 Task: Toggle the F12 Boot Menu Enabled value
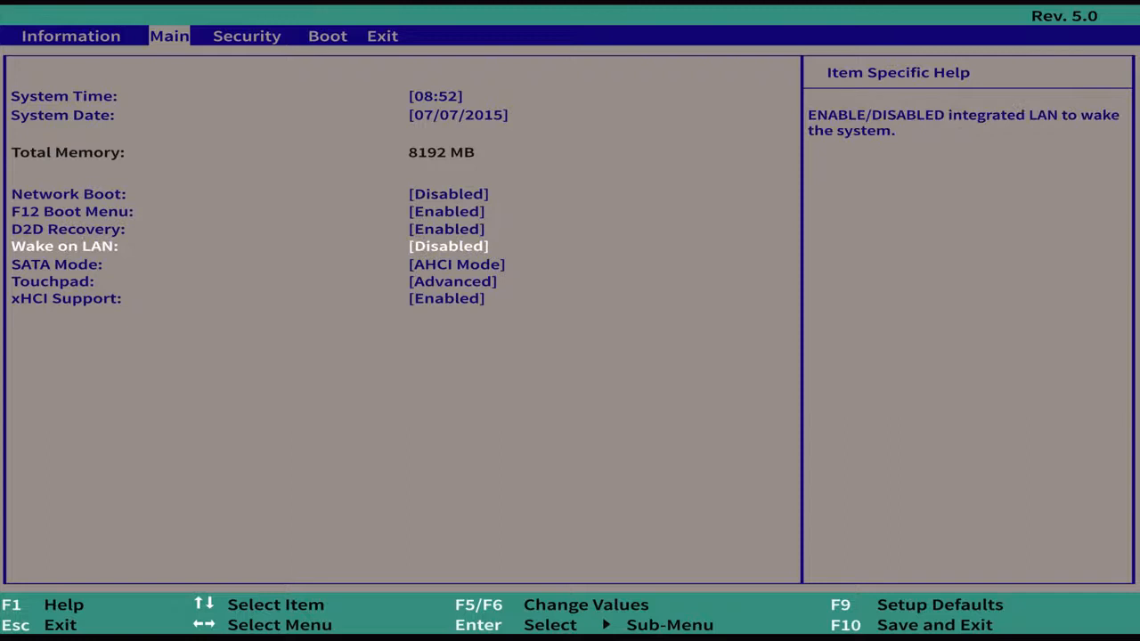pyautogui.click(x=446, y=212)
